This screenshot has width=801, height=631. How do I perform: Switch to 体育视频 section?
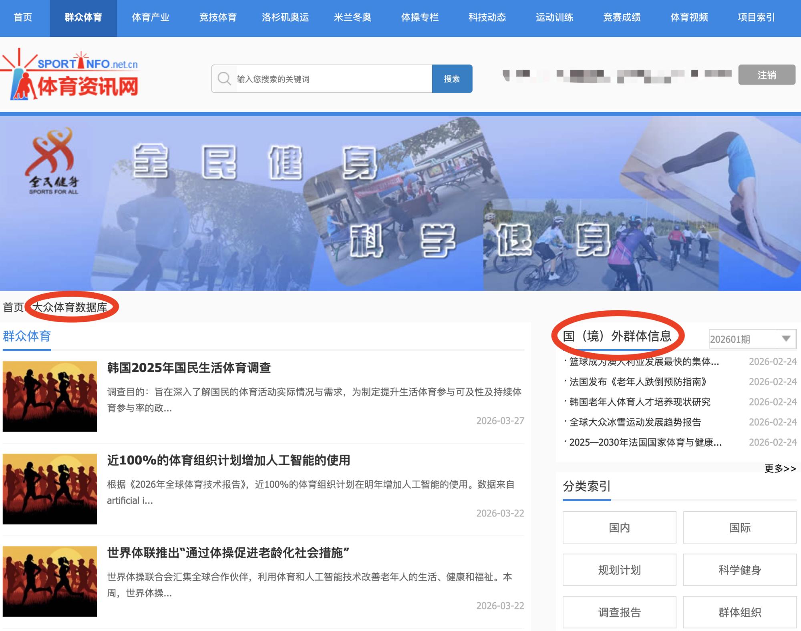pyautogui.click(x=689, y=18)
